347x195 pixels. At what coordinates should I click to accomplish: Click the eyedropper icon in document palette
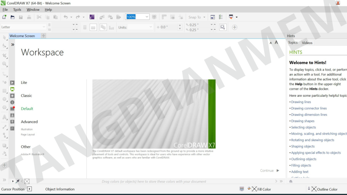coord(18,181)
